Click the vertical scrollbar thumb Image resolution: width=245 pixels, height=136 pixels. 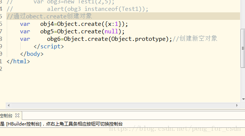(243, 48)
